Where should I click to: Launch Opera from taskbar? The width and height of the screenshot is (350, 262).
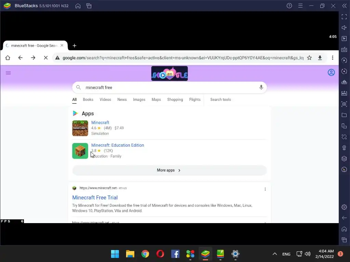pos(160,254)
